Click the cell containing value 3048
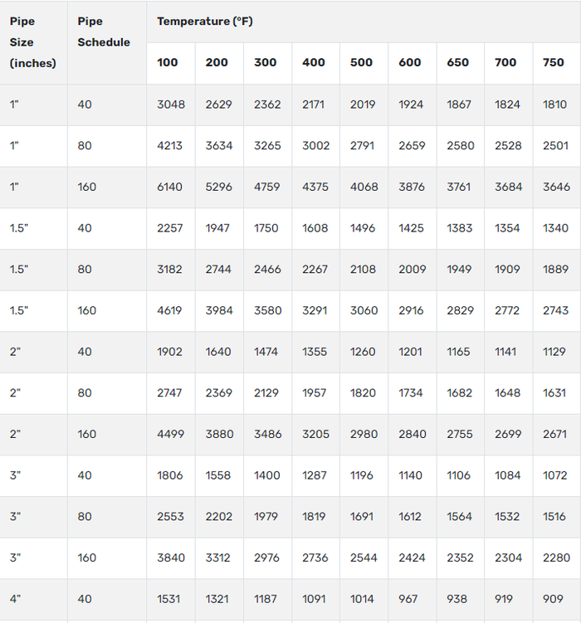581x623 pixels. pos(171,105)
